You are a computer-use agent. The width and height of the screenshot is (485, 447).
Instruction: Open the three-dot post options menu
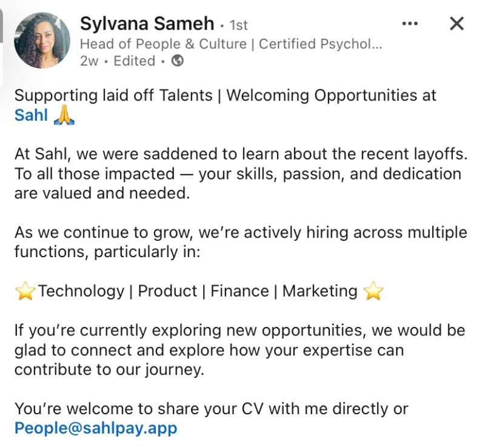[x=410, y=24]
